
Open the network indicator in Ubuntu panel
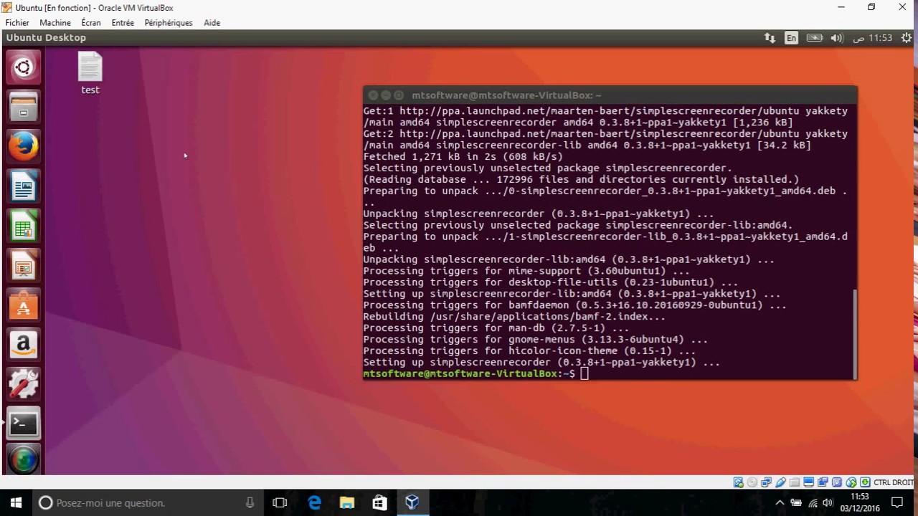770,38
